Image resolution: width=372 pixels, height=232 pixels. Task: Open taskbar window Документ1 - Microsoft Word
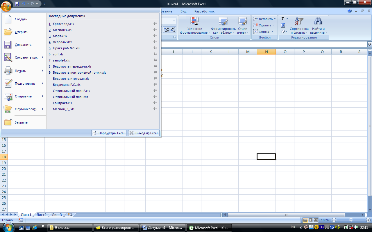162,228
